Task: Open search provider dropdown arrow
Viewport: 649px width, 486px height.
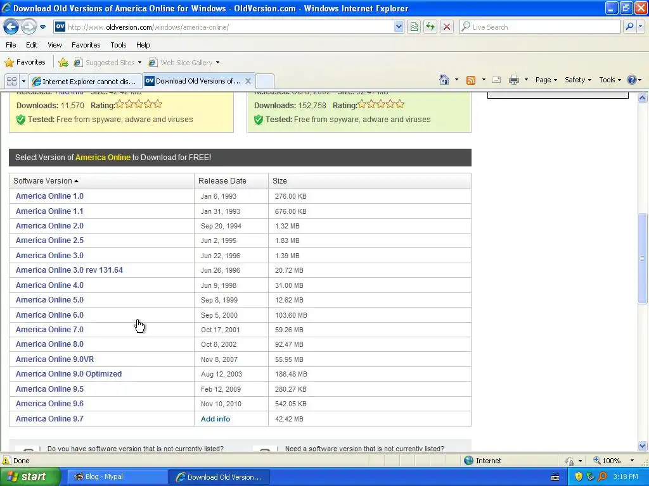Action: (x=641, y=27)
